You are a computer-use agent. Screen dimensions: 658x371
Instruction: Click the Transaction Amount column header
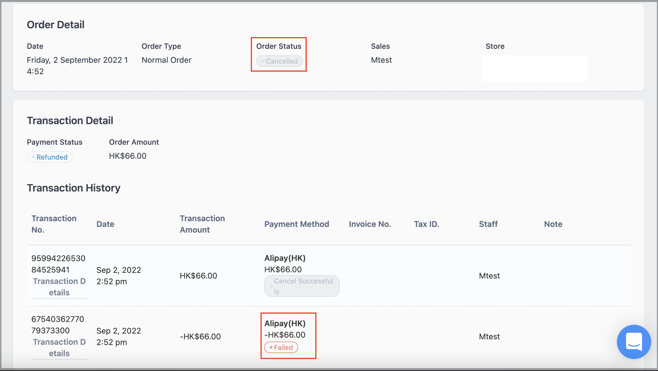click(x=202, y=224)
